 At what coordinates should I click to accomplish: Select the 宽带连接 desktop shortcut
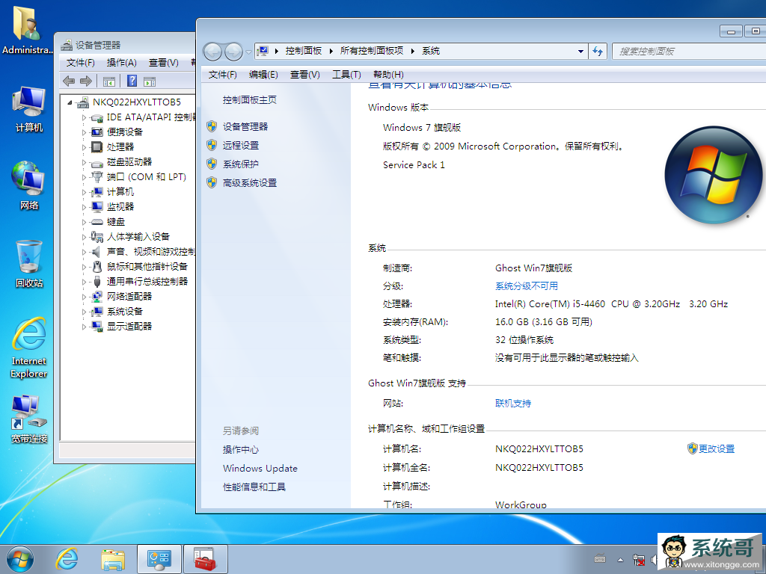29,419
